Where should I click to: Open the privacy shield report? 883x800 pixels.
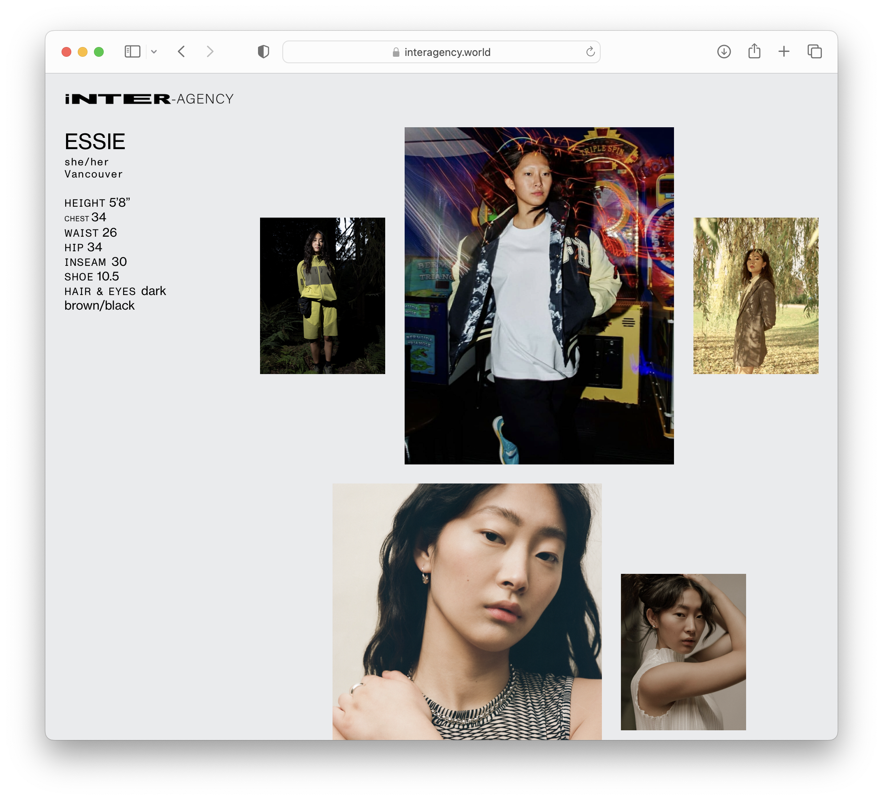[263, 52]
